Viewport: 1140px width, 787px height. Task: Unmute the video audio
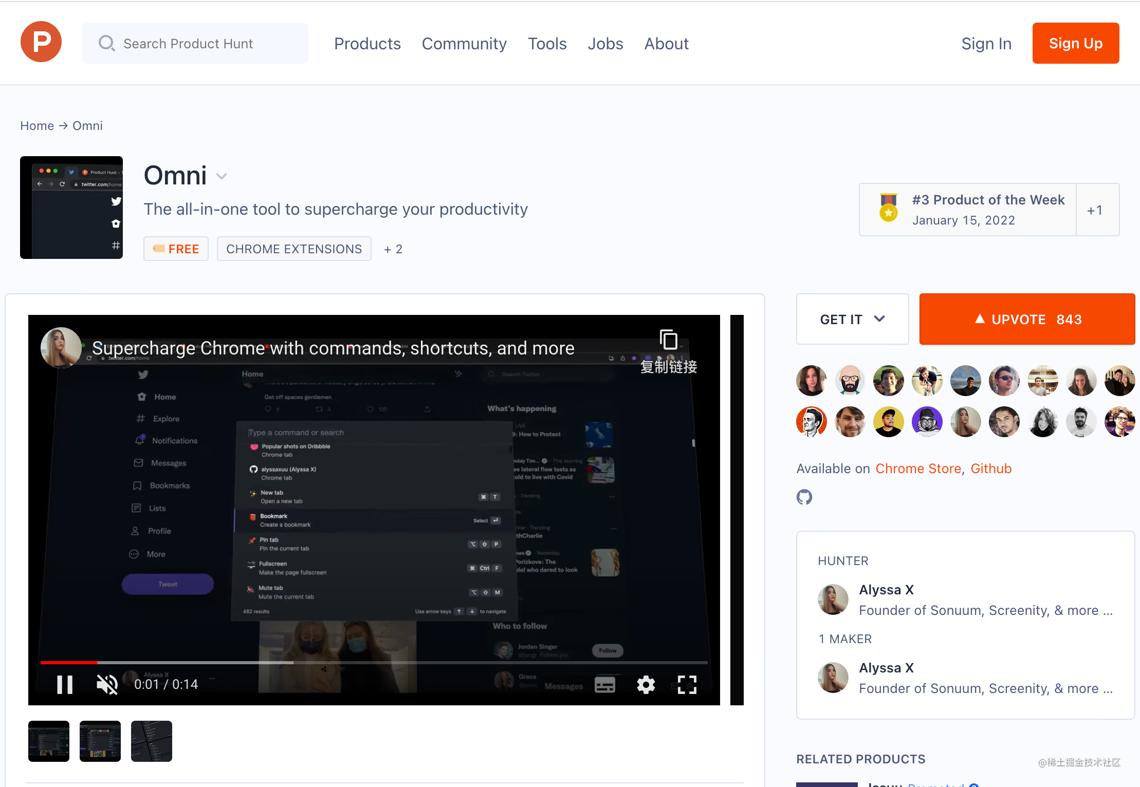coord(107,685)
